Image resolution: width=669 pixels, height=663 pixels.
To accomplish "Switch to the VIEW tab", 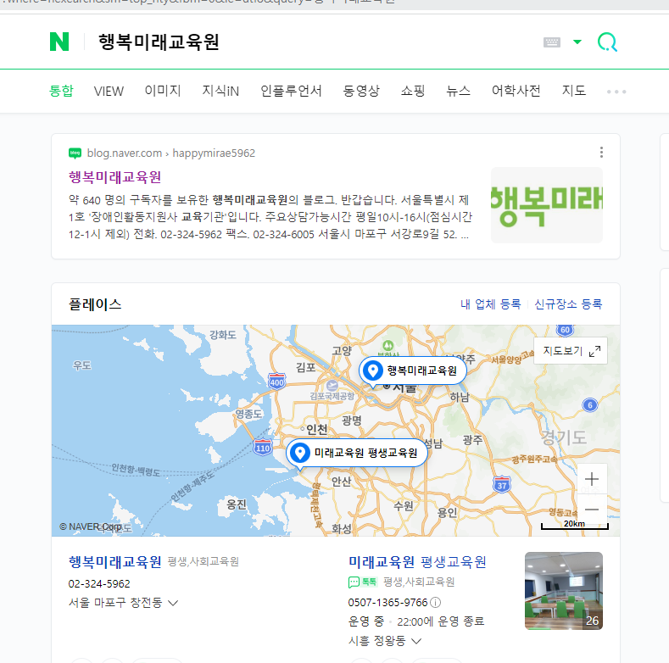I will (x=109, y=91).
